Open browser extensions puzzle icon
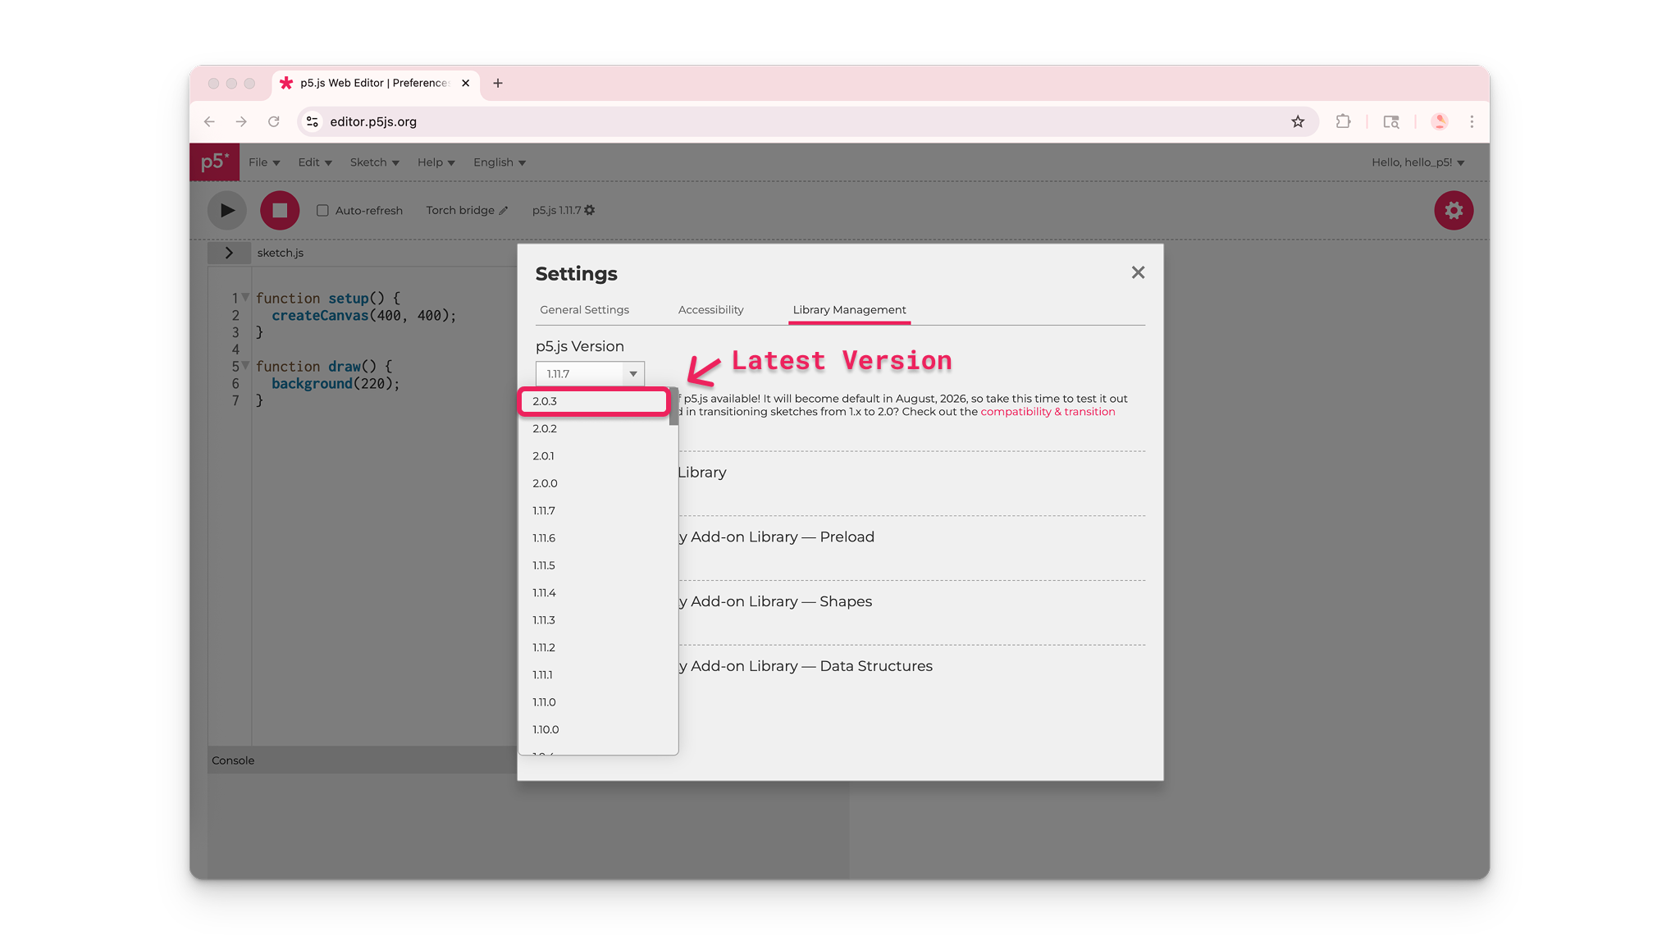 click(x=1343, y=121)
